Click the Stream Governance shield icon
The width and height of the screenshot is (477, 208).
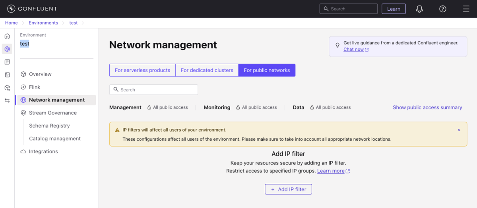[23, 113]
